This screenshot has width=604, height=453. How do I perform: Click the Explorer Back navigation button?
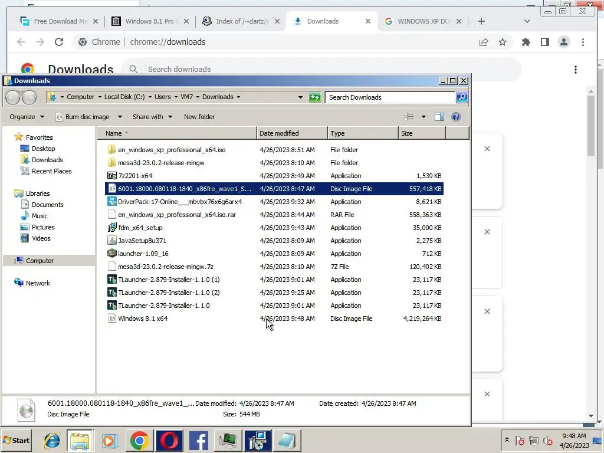pos(13,97)
